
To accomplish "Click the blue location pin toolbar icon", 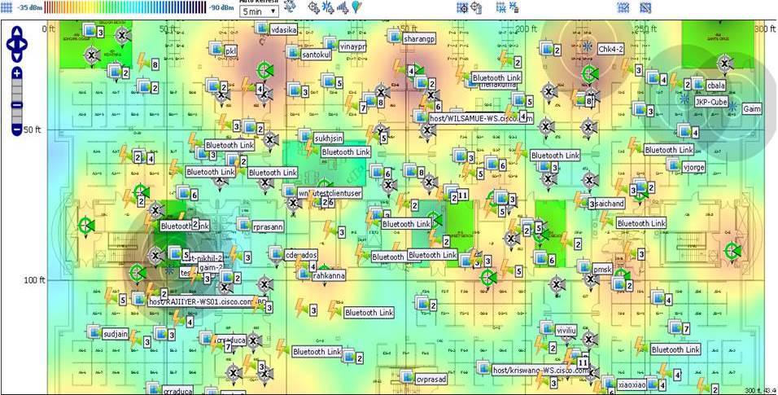I will point(356,7).
